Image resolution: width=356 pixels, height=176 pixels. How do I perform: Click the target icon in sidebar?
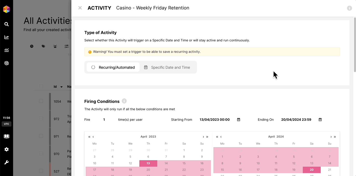(6, 63)
